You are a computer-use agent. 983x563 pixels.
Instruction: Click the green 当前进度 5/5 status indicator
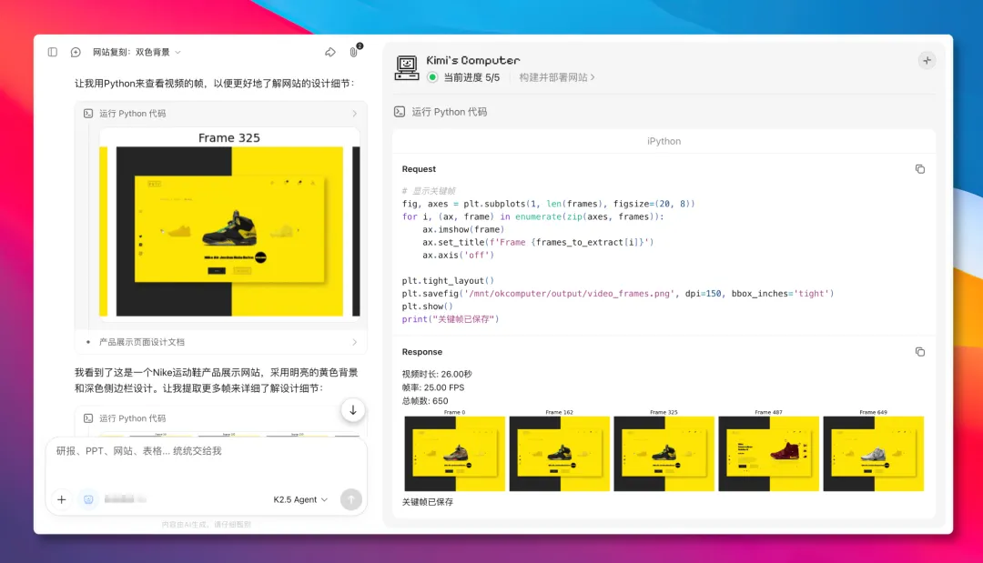pyautogui.click(x=432, y=77)
